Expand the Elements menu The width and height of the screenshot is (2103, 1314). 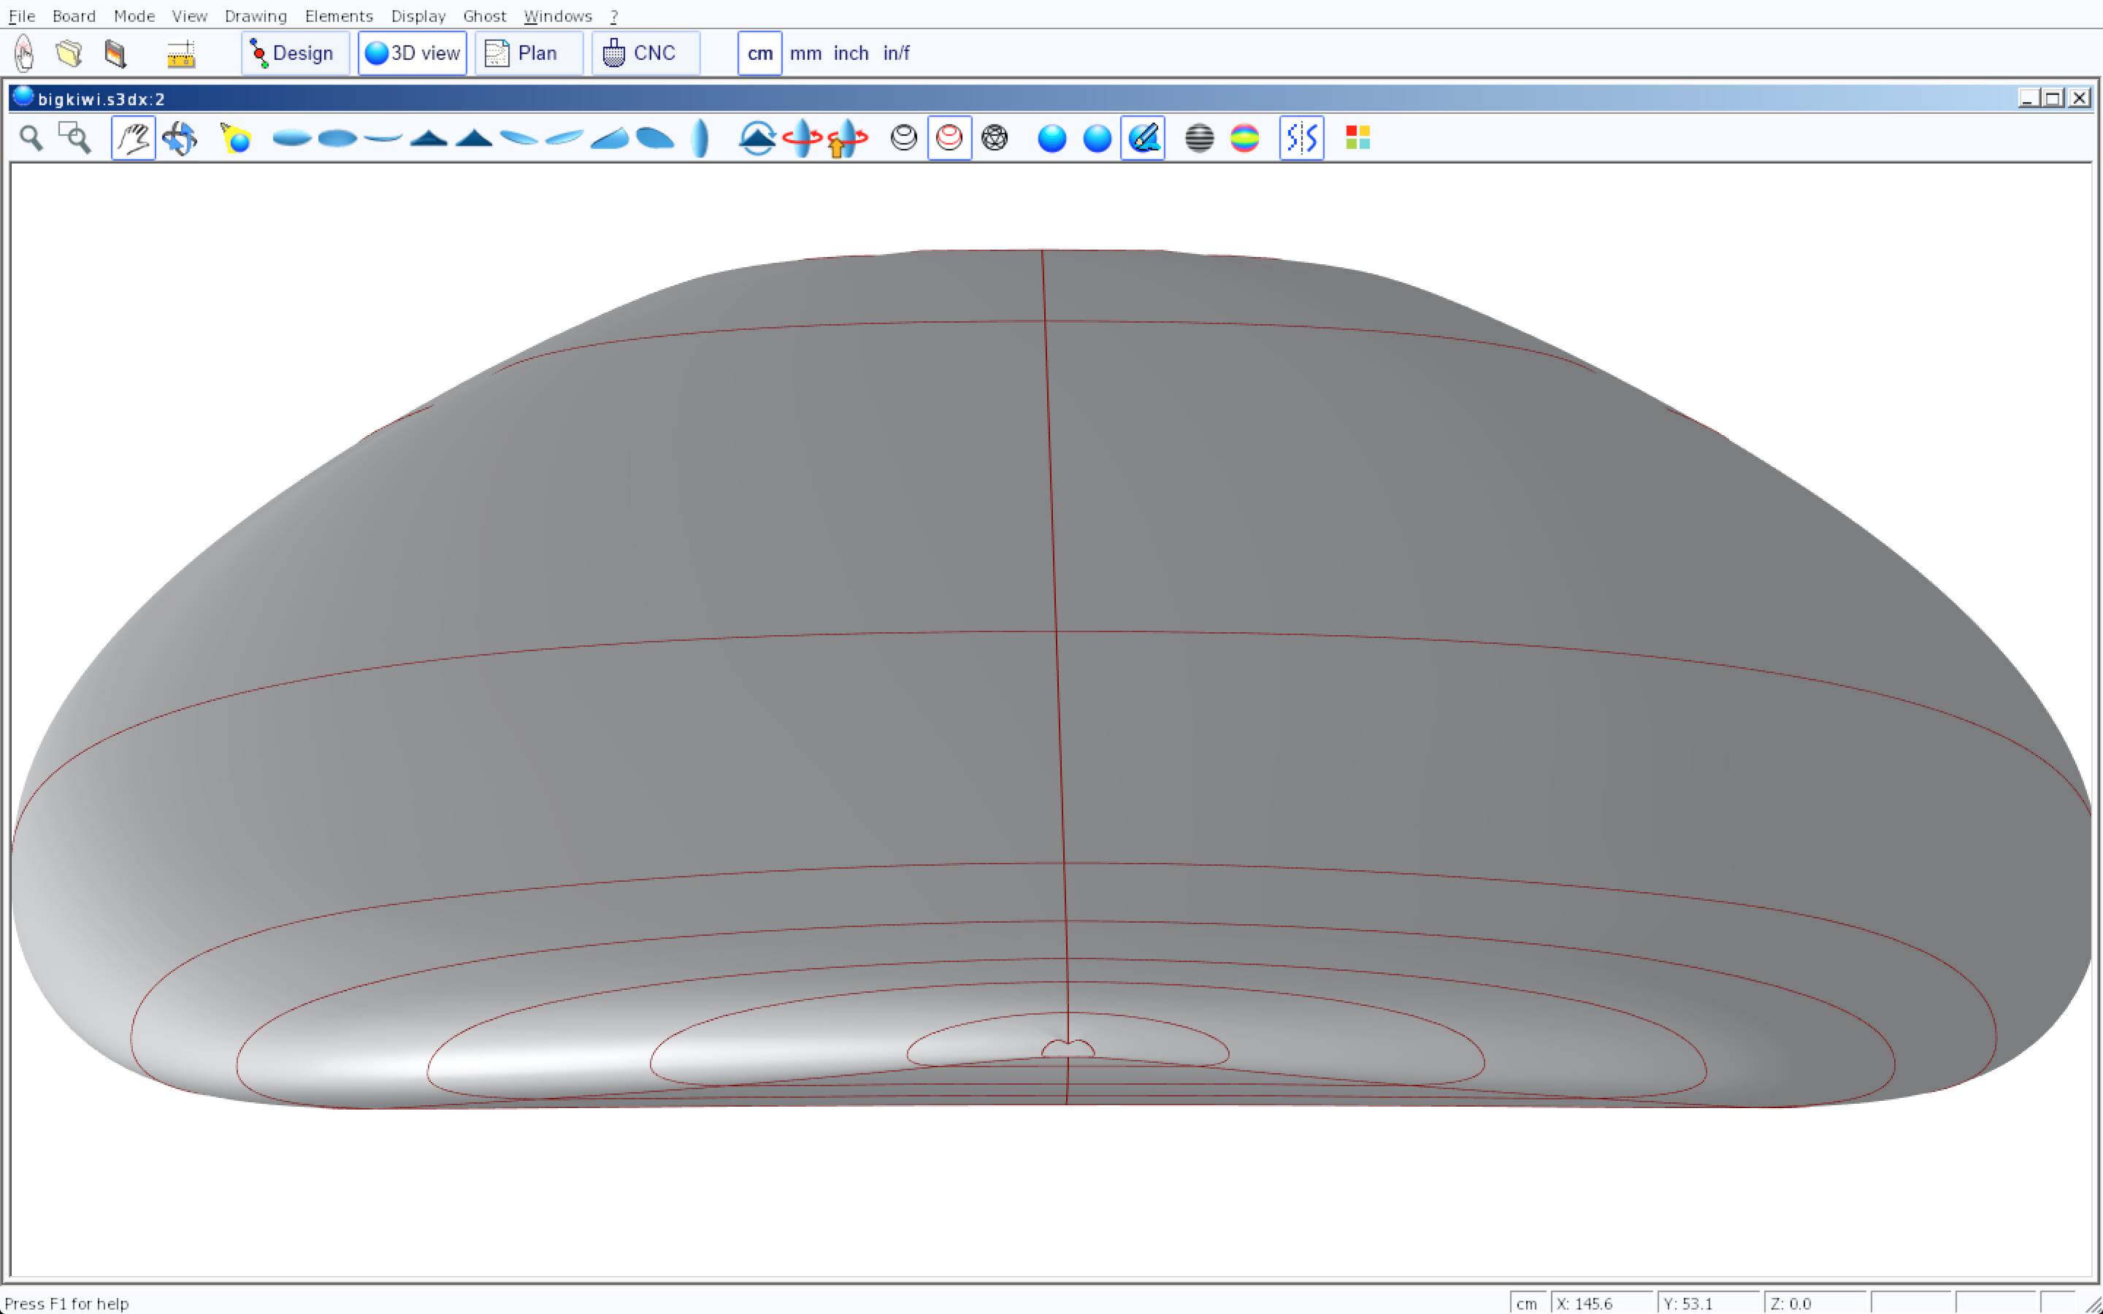338,15
